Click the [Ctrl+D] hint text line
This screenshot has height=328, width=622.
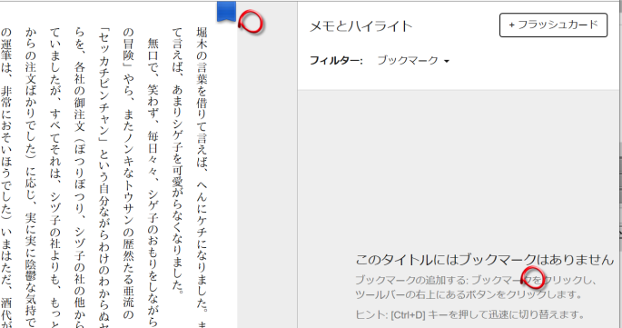(x=470, y=315)
